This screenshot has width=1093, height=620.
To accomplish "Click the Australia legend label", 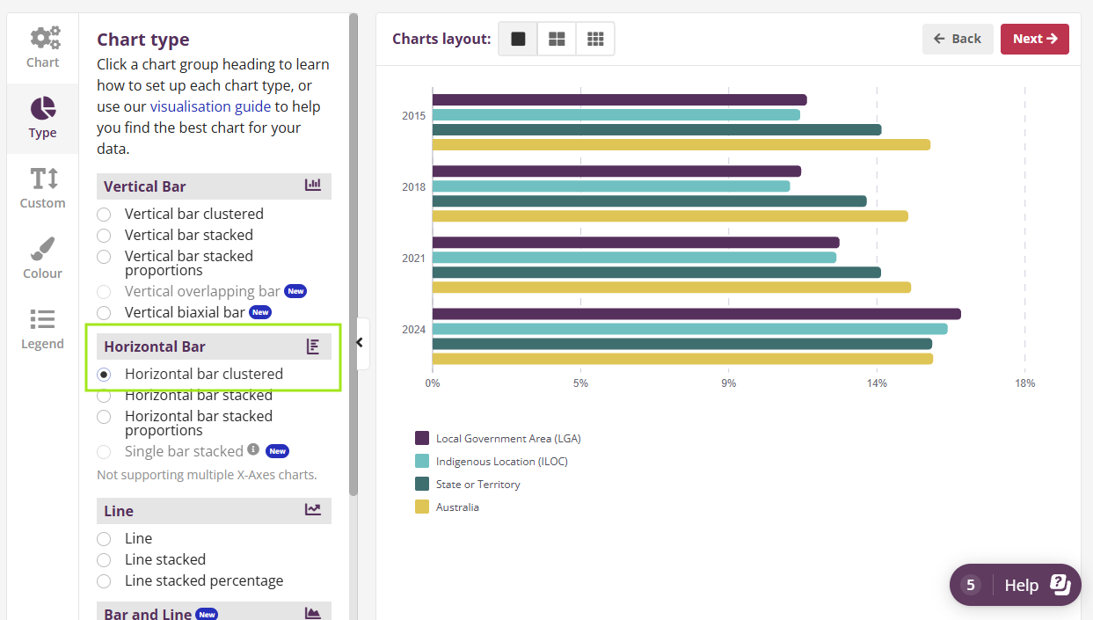I will click(457, 507).
